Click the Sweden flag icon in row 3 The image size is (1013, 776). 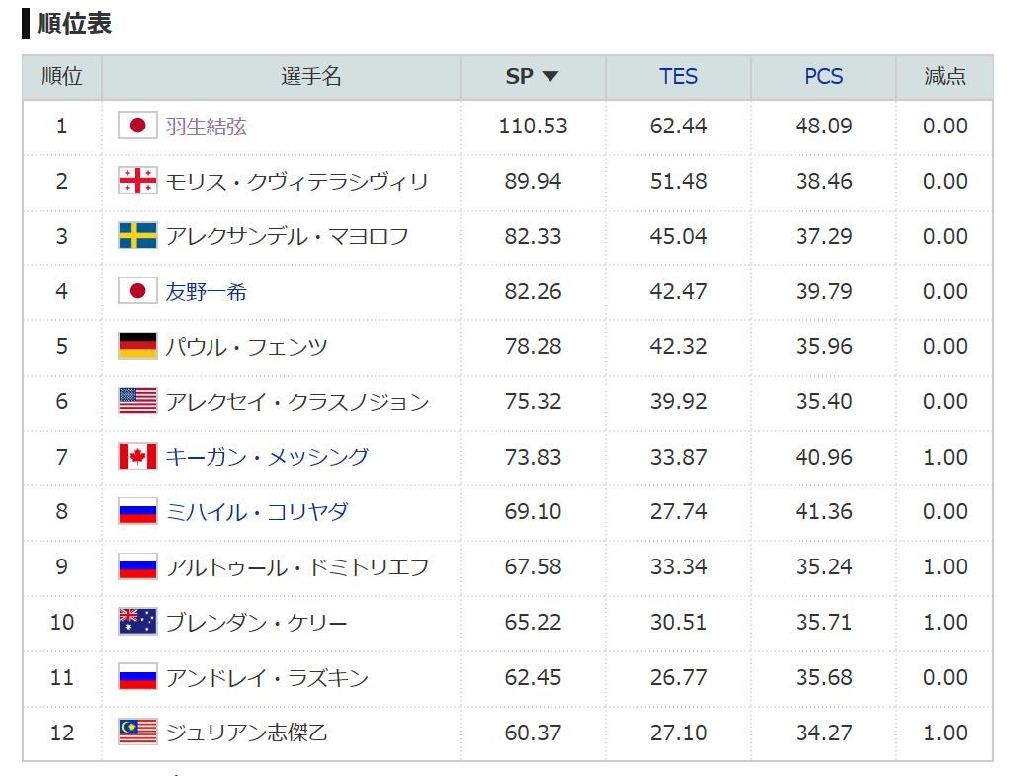137,236
